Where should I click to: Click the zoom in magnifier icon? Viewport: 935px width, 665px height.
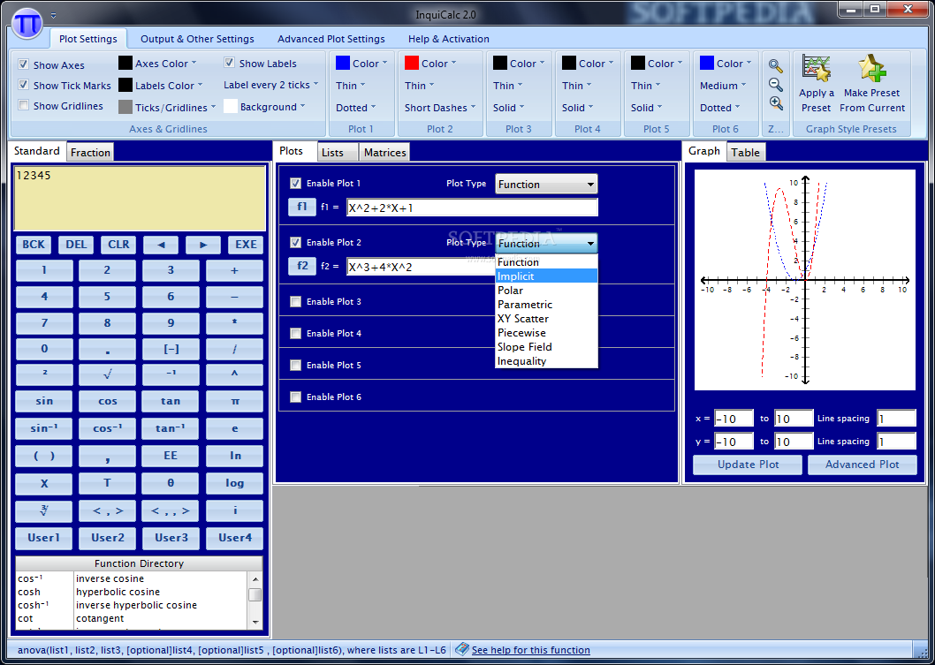click(x=775, y=103)
